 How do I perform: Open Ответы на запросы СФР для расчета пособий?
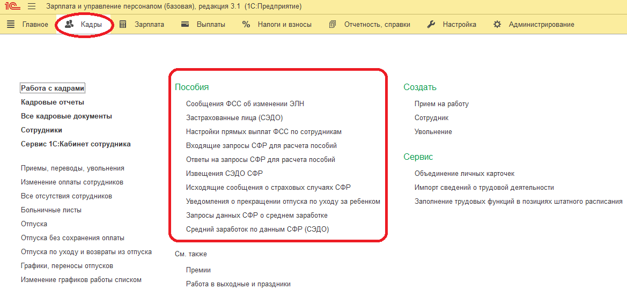261,159
